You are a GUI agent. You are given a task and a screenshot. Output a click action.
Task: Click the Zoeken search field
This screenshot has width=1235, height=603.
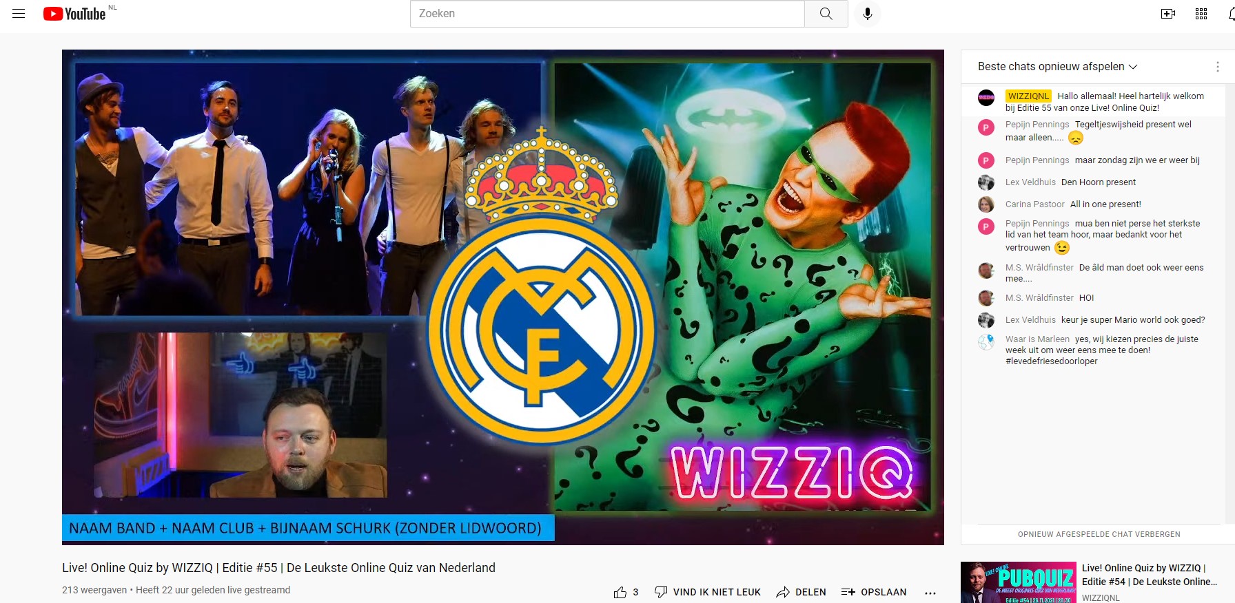(x=607, y=14)
